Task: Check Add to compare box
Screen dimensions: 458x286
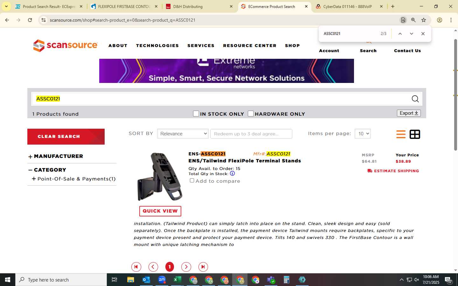Action: click(x=192, y=180)
